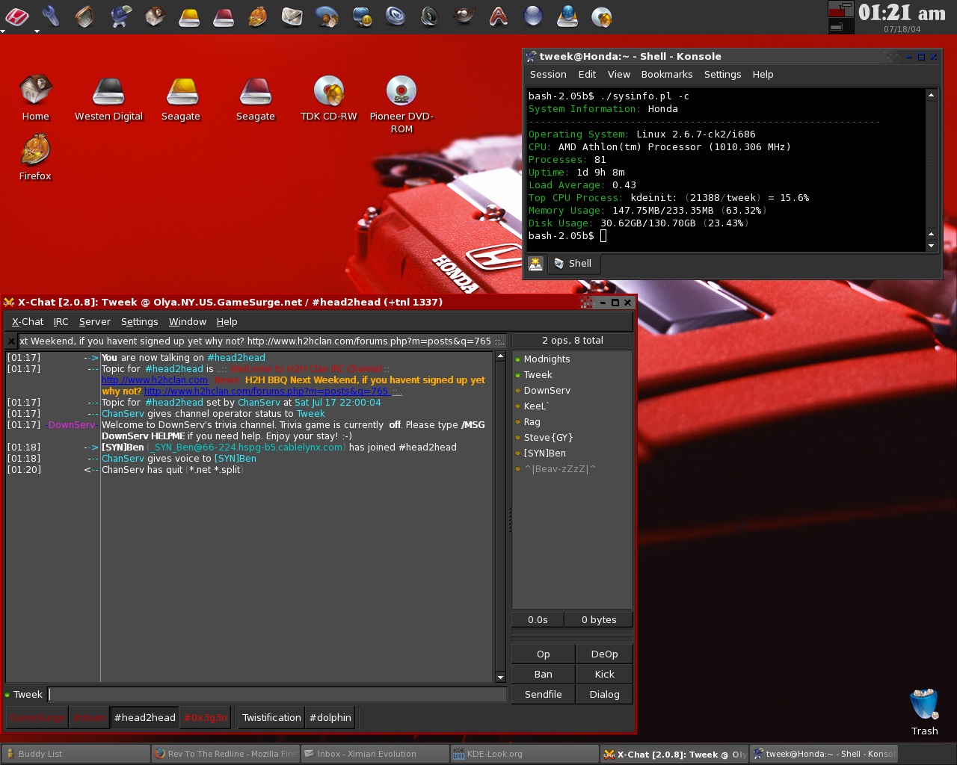Open the Westen Digital drive icon
This screenshot has width=957, height=765.
[108, 98]
